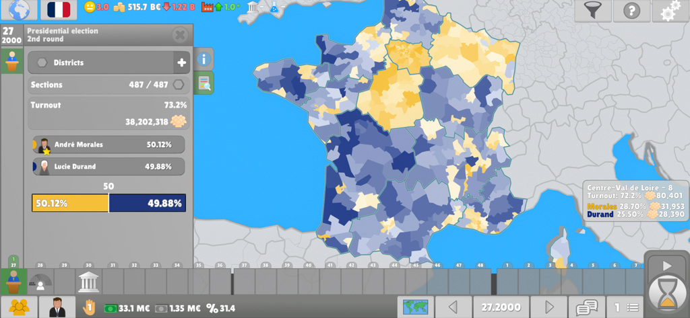Jump to week 34 on the timeline
This screenshot has width=690, height=318.
177,266
